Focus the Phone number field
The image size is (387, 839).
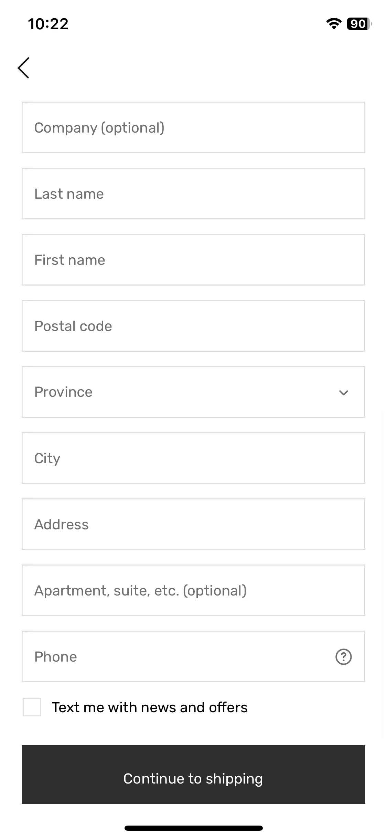pos(193,656)
